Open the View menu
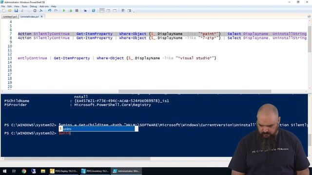Screen dimensions: 312x175 17,6
